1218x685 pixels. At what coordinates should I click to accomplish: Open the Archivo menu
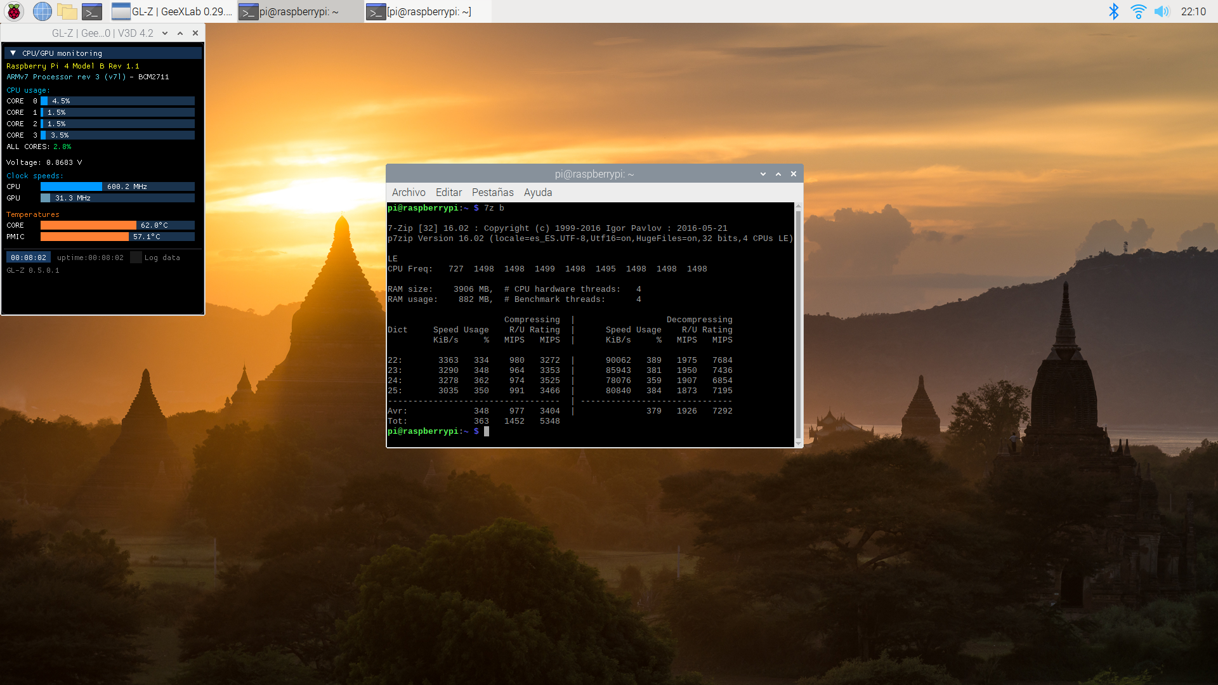coord(408,192)
